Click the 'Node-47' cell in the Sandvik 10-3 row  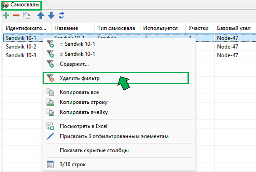(x=235, y=55)
